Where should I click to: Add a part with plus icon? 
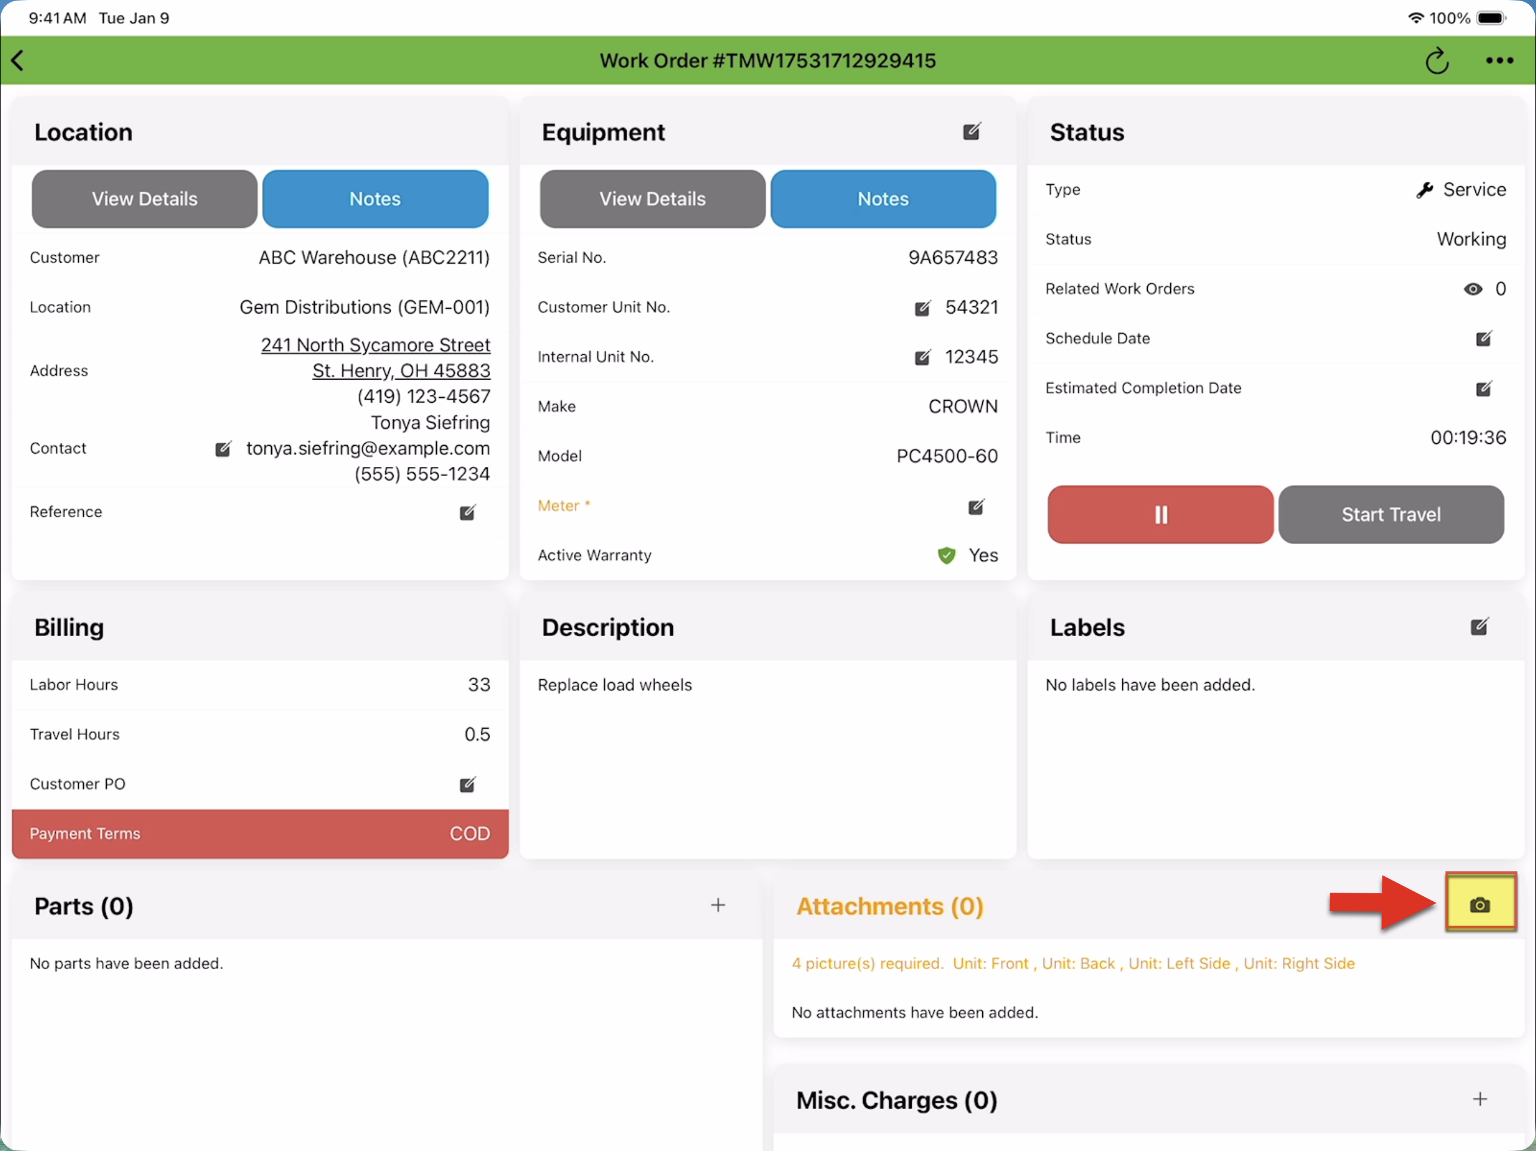pos(718,905)
